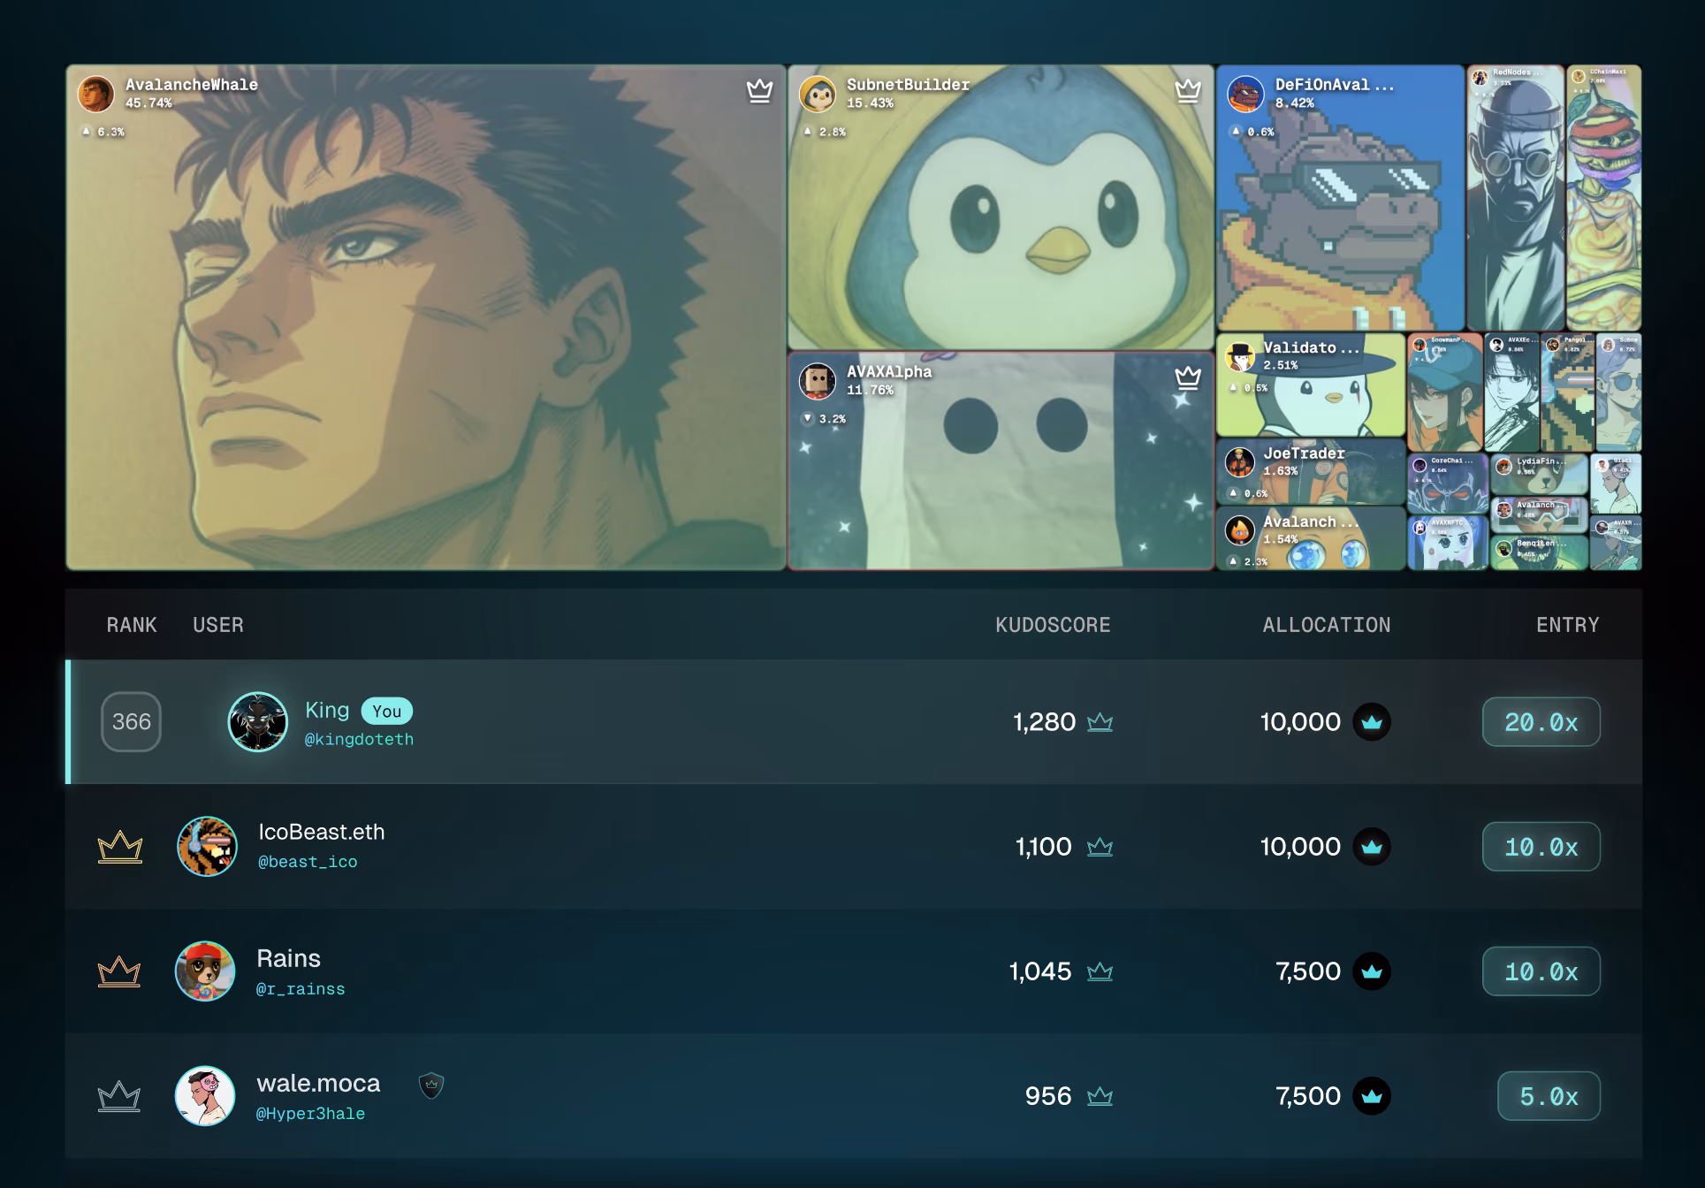Select the Avalanch 1.54% treemap tile
The width and height of the screenshot is (1705, 1188).
pos(1311,538)
